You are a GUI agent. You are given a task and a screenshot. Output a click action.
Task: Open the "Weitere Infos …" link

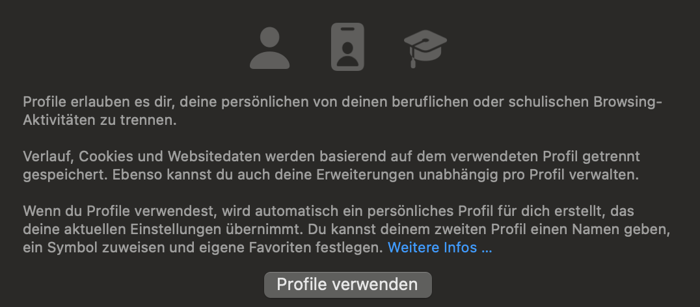pos(440,247)
